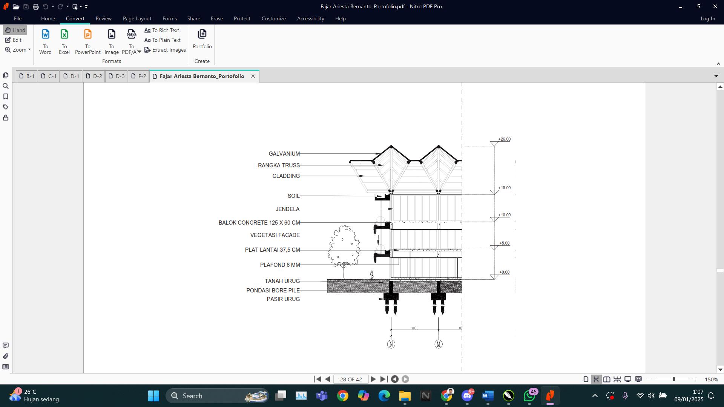Image resolution: width=724 pixels, height=407 pixels.
Task: Open the Page Layout ribbon tab
Action: pyautogui.click(x=137, y=18)
